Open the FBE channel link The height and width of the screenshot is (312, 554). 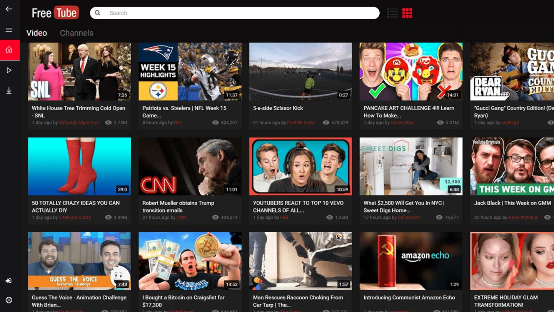pos(284,217)
